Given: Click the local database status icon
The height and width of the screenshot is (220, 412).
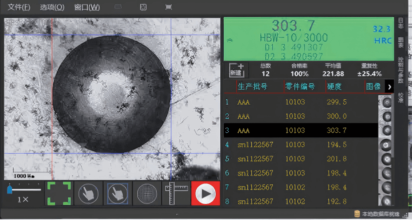Looking at the screenshot, I should coord(356,214).
